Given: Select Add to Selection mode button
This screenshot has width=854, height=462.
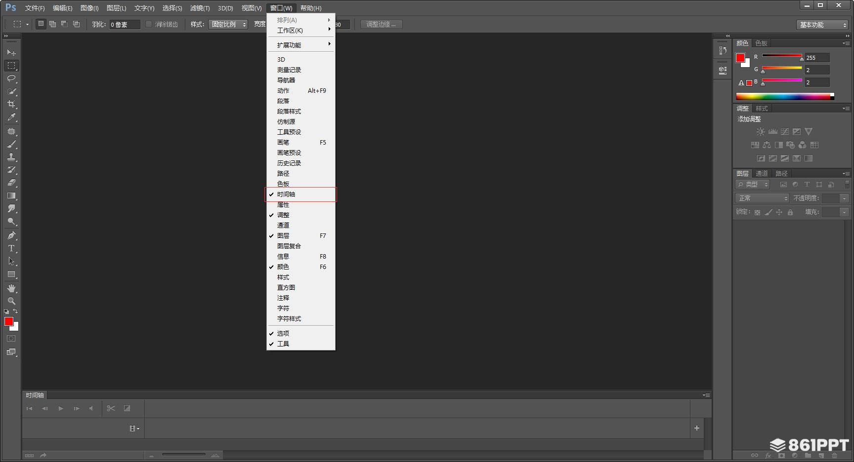Looking at the screenshot, I should click(53, 24).
